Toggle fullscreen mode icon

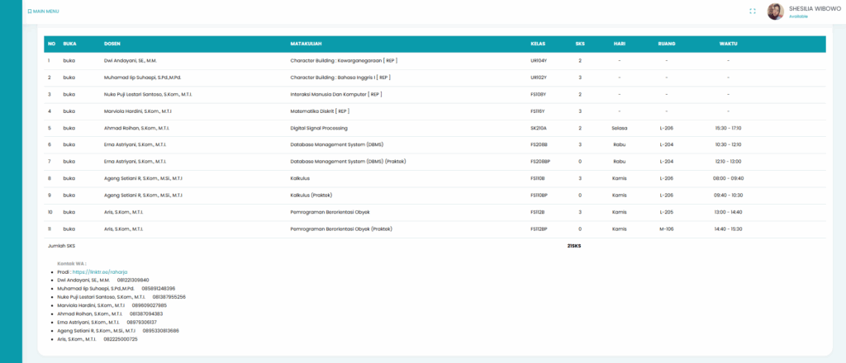[753, 12]
